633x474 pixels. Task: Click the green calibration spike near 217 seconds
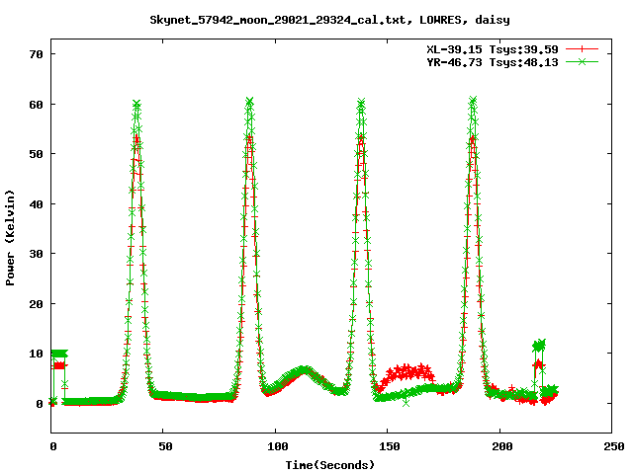click(x=539, y=345)
